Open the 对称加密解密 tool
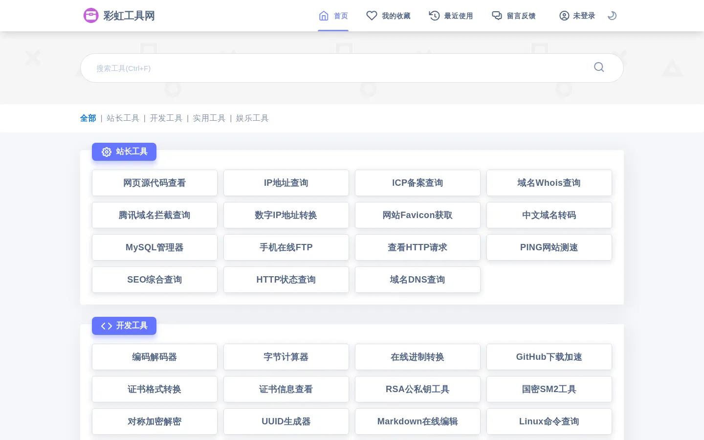Screen dimensions: 704x440 point(154,421)
